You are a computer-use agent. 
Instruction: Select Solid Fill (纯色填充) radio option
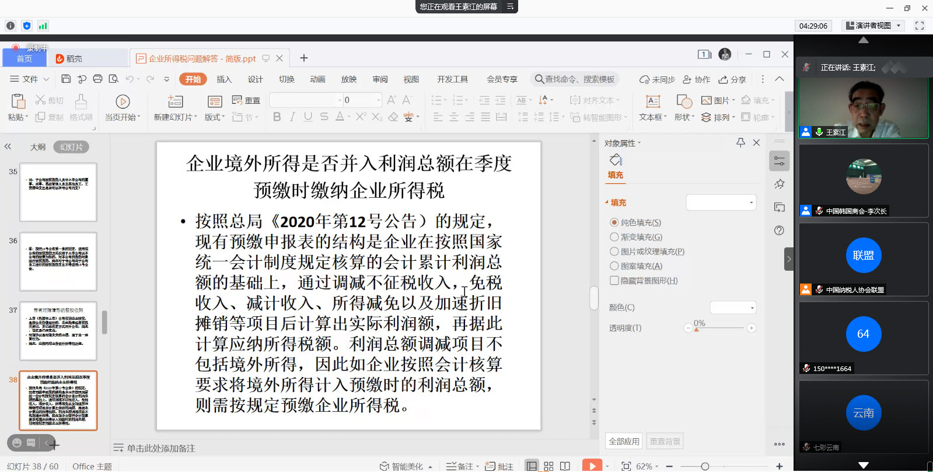tap(635, 222)
